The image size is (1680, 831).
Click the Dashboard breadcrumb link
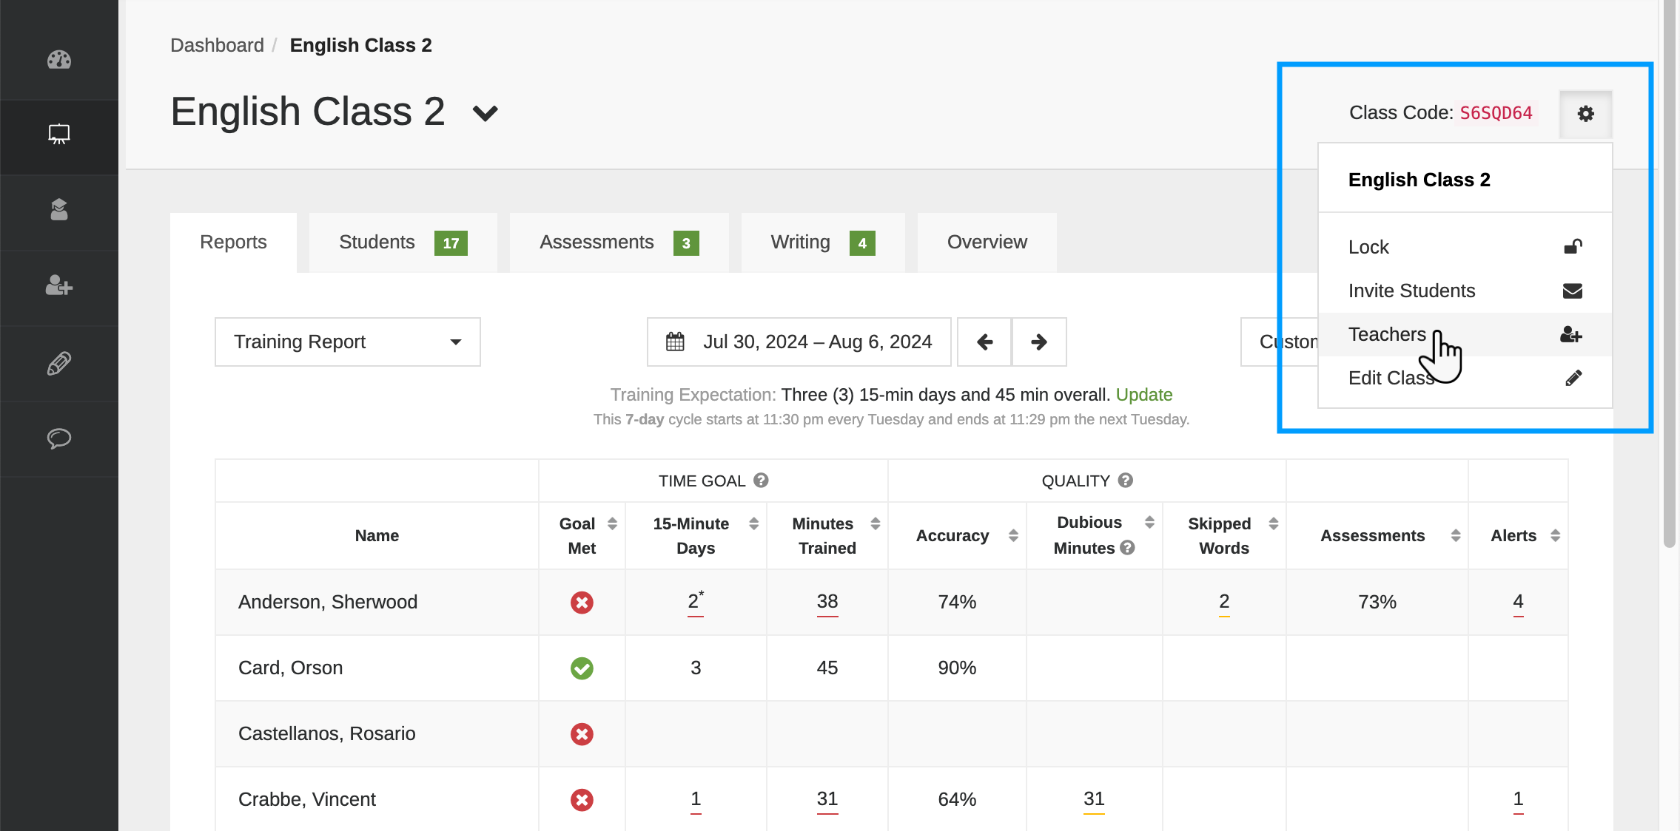click(x=217, y=45)
